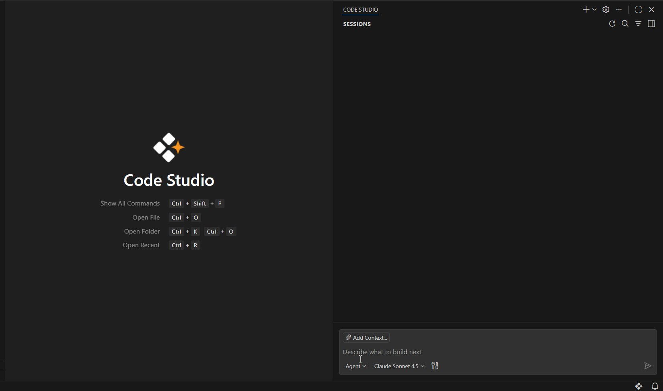Click the Shift key hint

tap(200, 204)
